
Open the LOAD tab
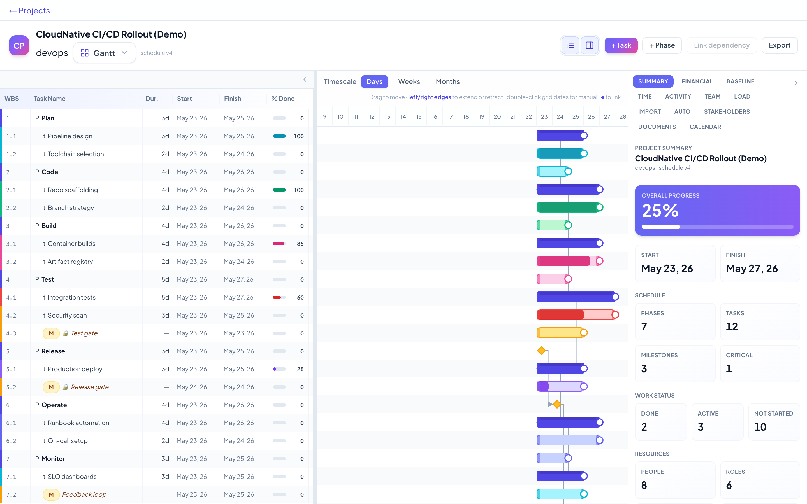(742, 96)
